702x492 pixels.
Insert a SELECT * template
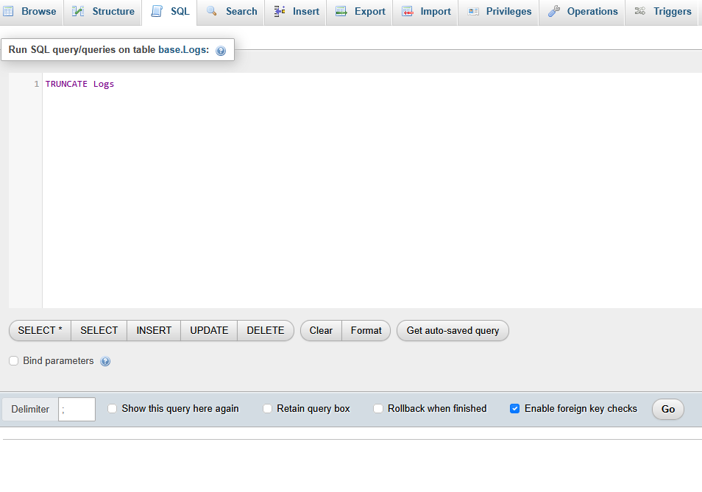[40, 331]
